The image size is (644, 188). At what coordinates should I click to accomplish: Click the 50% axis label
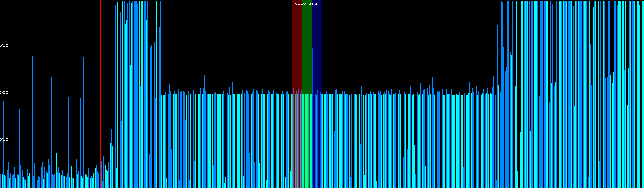pos(4,92)
